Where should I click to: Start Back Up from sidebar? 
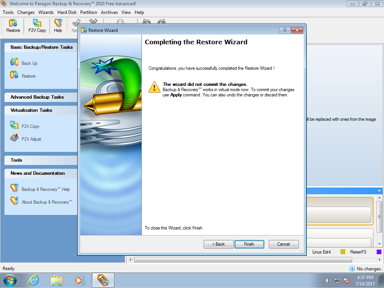click(x=29, y=63)
